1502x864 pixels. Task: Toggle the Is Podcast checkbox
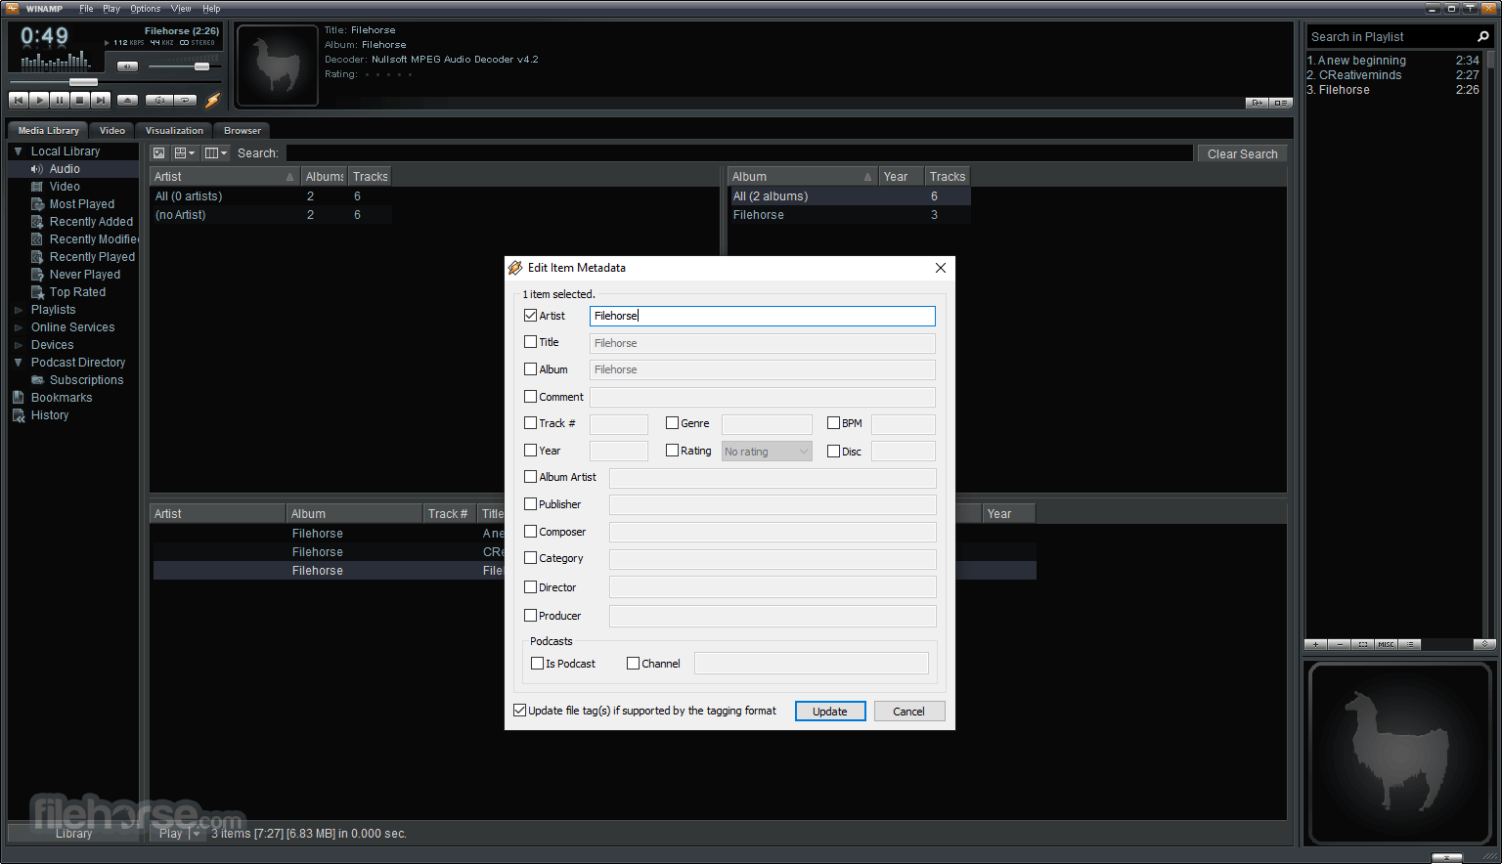(x=537, y=663)
